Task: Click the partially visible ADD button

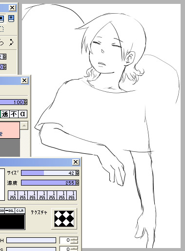Action: pyautogui.click(x=2, y=210)
